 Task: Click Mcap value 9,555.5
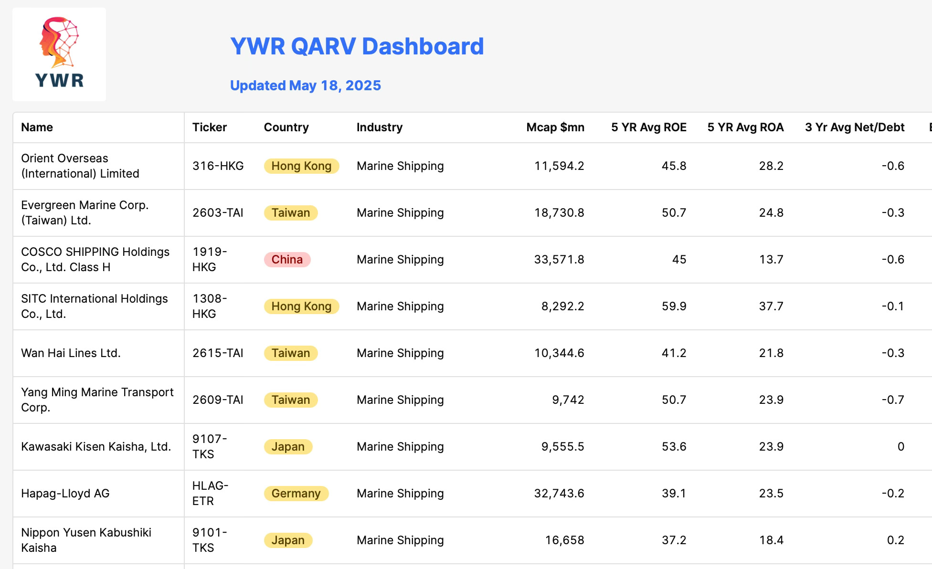tap(563, 447)
